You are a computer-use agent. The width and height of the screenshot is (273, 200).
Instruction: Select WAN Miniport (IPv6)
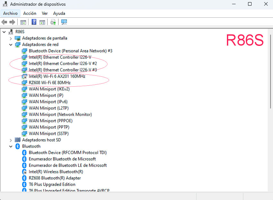tap(48, 102)
